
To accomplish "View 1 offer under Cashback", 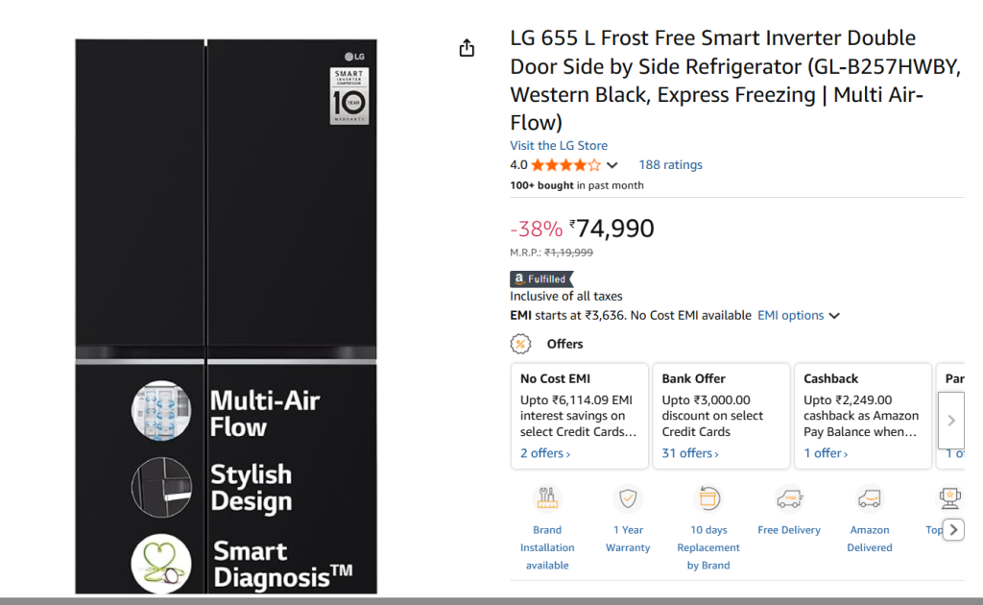I will [x=826, y=453].
